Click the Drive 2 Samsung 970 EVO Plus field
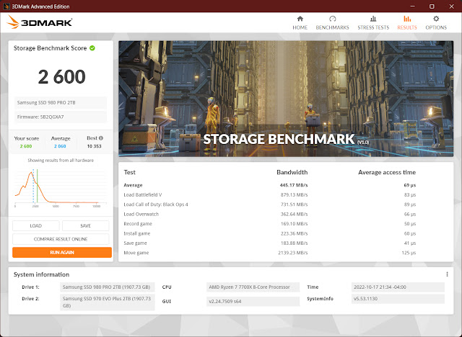This screenshot has height=337, width=462. click(108, 302)
